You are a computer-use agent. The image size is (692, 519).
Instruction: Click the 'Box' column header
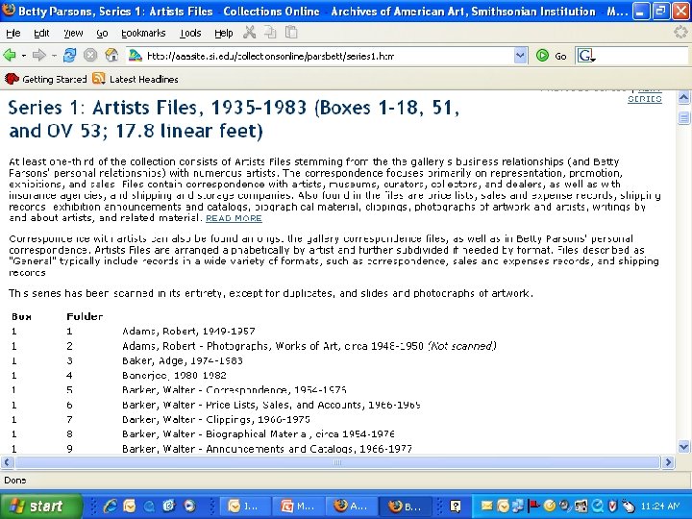click(21, 316)
